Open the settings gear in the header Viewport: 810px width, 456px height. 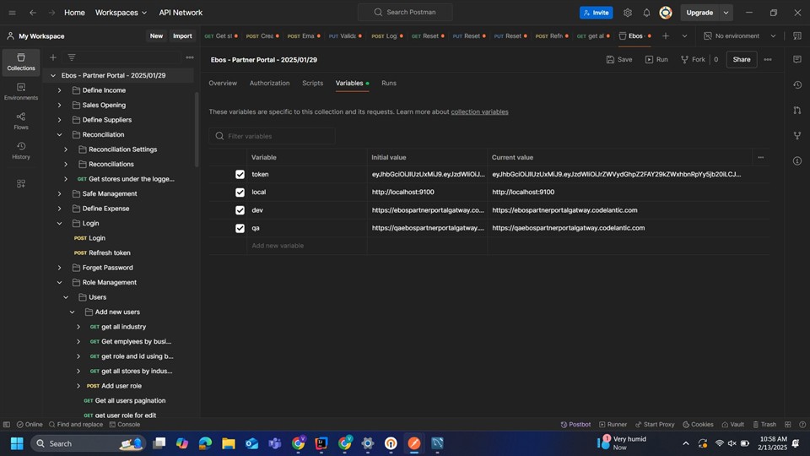pyautogui.click(x=628, y=13)
